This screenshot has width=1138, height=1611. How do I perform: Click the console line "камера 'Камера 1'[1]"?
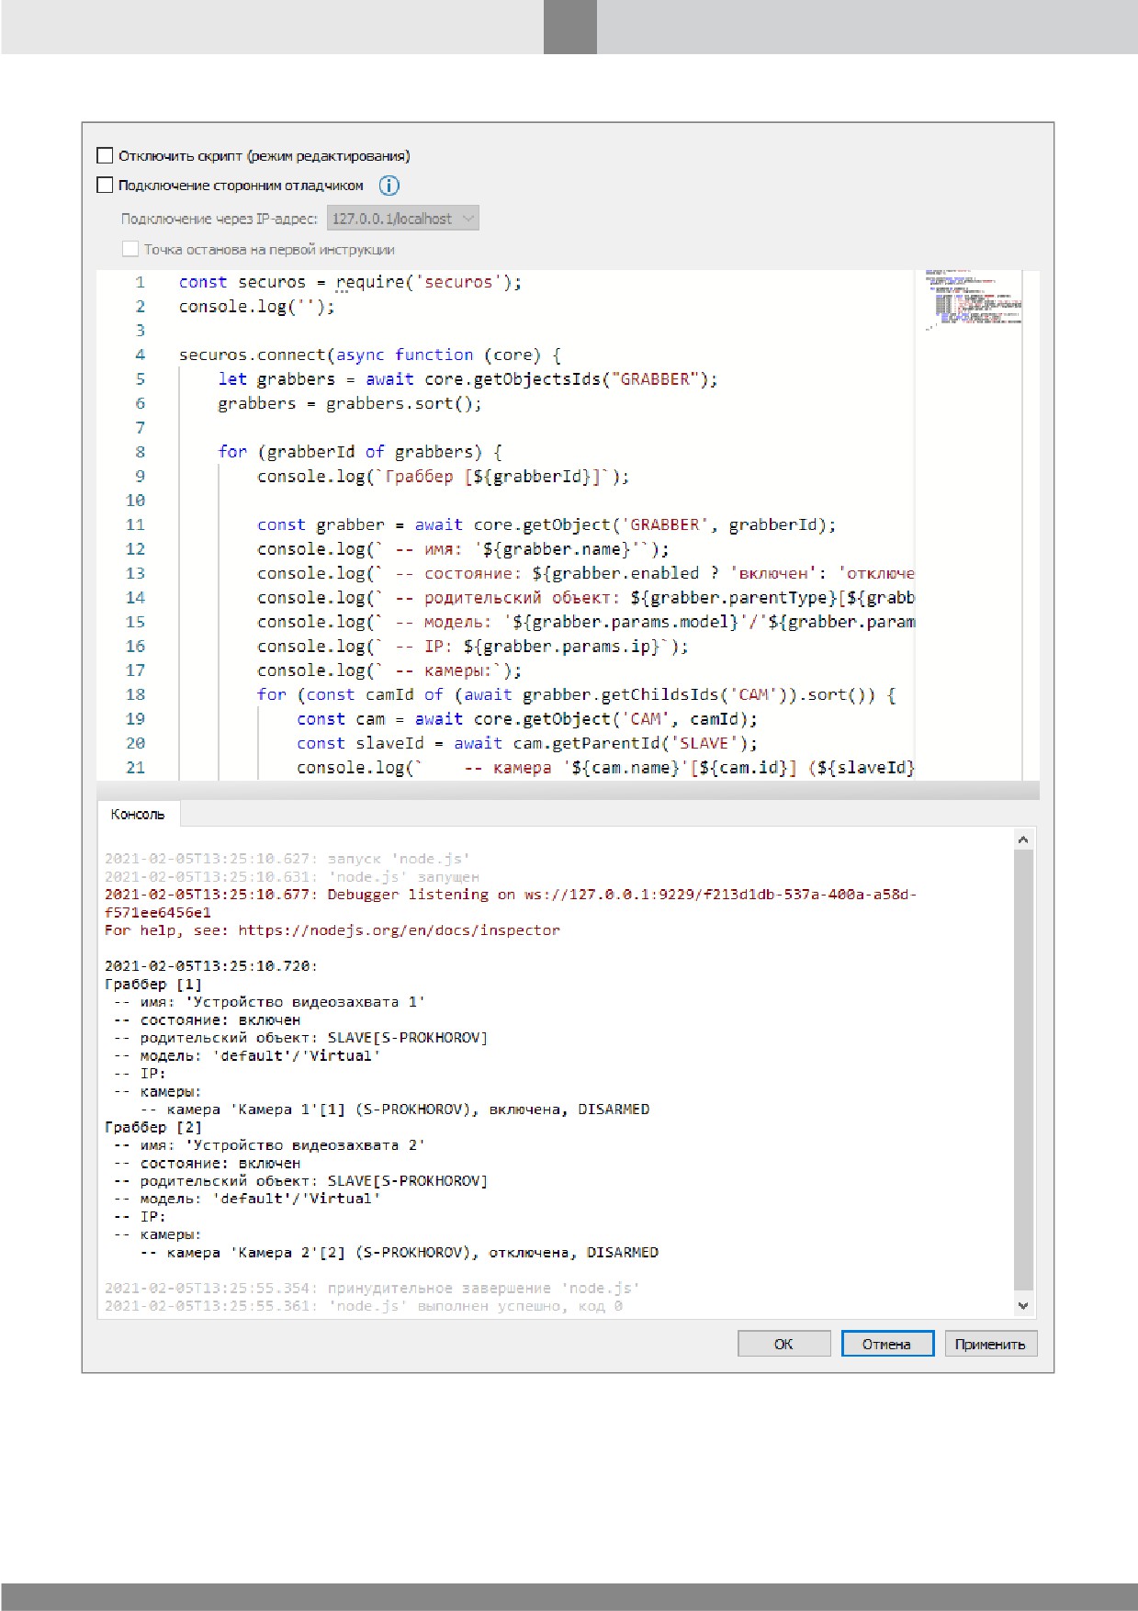pos(395,1110)
